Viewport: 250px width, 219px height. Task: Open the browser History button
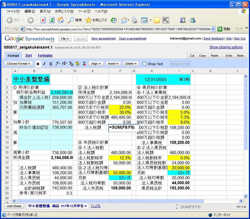tap(114, 20)
